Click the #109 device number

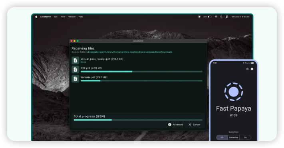pos(234,115)
